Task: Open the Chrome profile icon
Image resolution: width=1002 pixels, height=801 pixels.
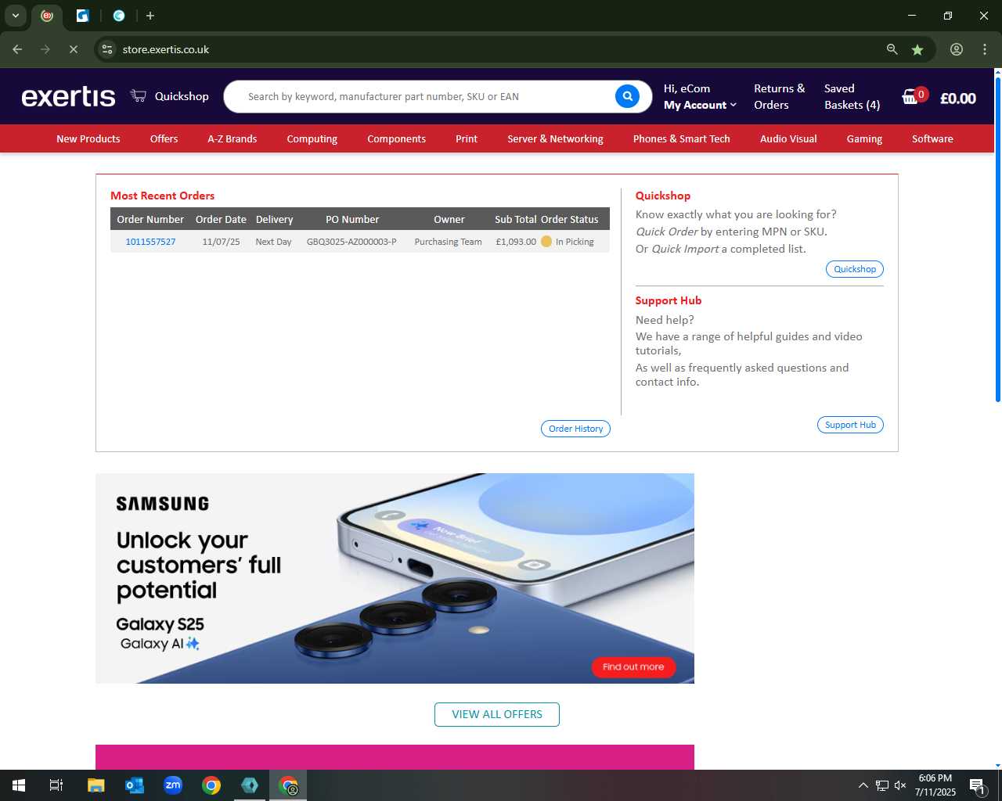Action: pos(957,49)
